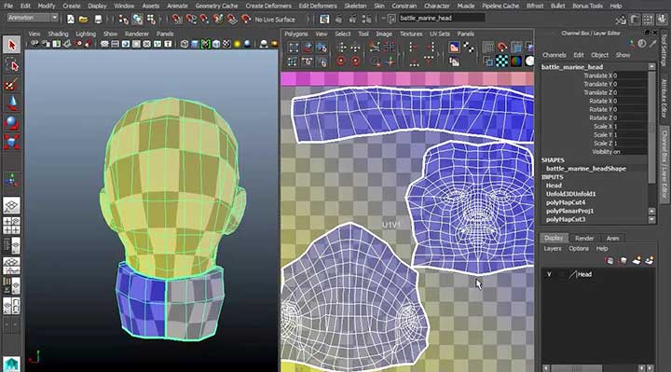The image size is (671, 372).
Task: Open the File menu
Action: tap(8, 6)
